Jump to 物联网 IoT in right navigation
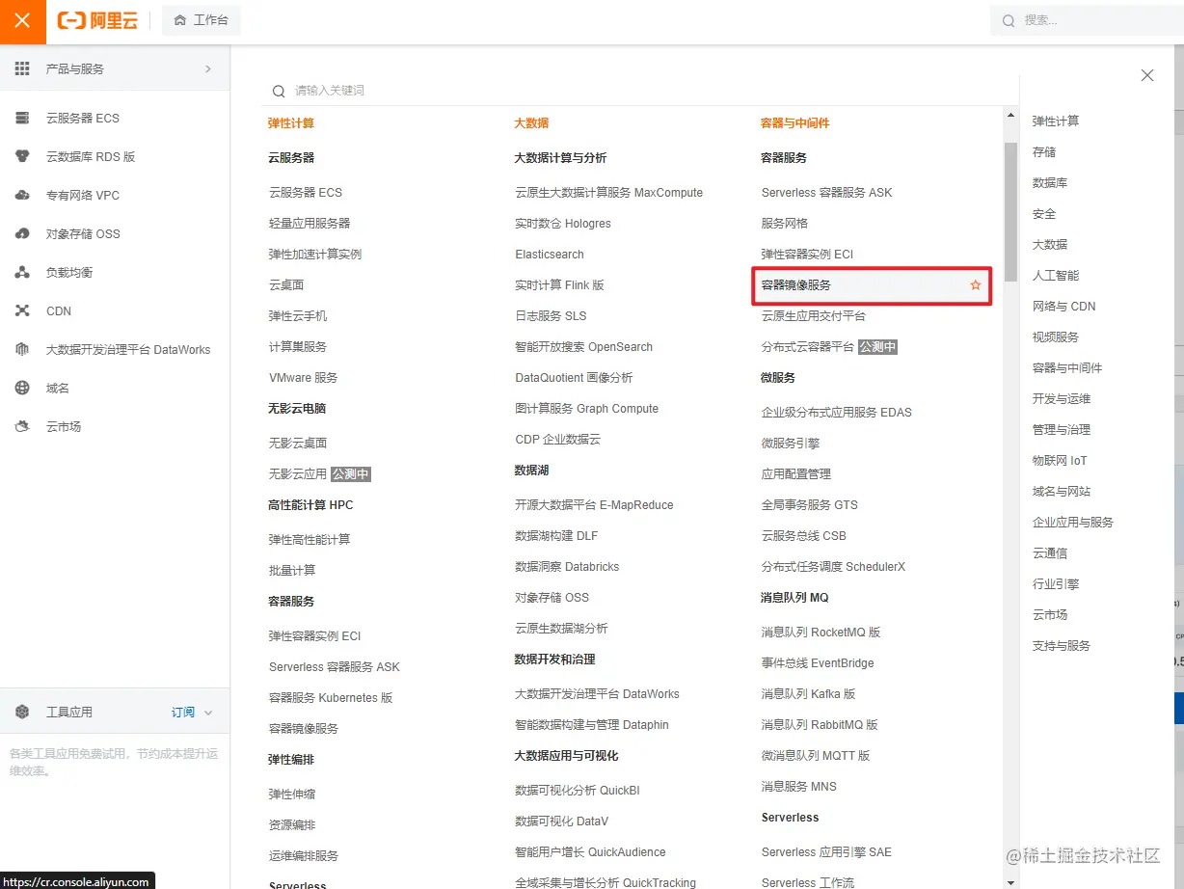 [x=1060, y=461]
